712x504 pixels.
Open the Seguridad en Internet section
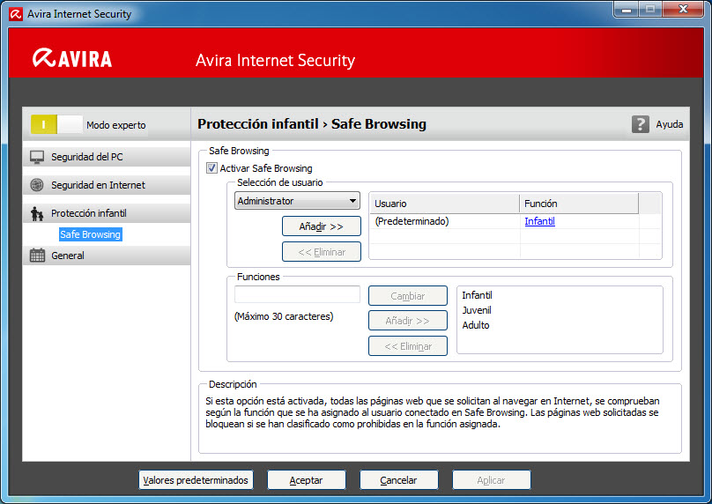tap(107, 185)
